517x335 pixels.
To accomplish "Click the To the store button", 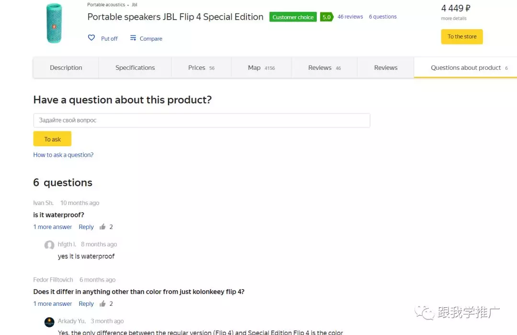I will 462,37.
